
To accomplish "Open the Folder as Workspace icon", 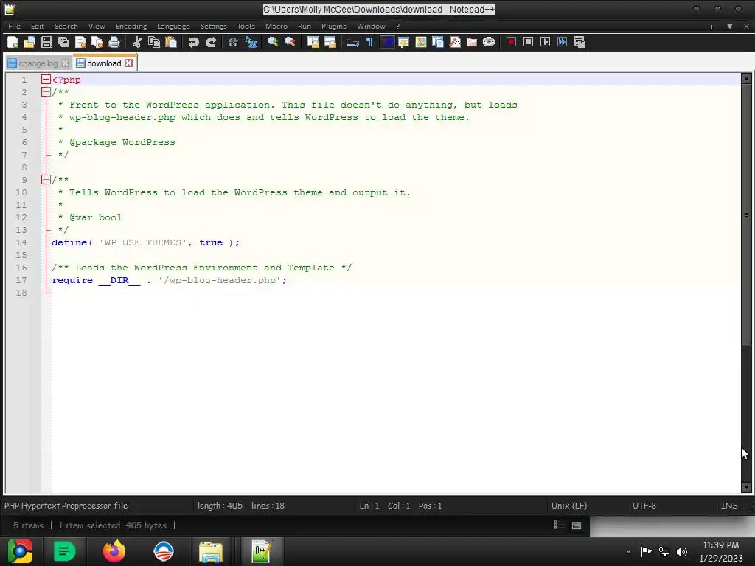I will pos(471,42).
